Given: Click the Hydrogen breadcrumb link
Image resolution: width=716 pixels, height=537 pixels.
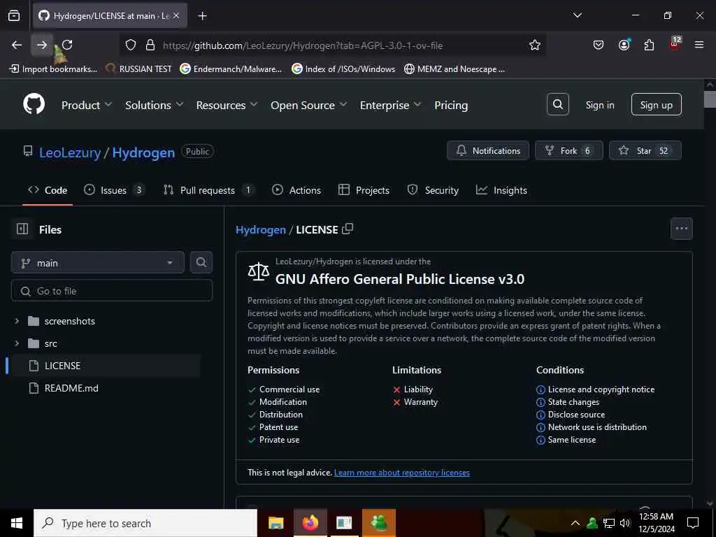Looking at the screenshot, I should (x=261, y=229).
